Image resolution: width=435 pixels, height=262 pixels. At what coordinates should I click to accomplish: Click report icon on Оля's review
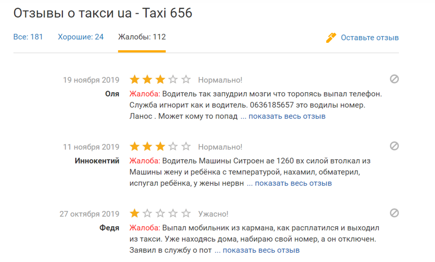click(x=394, y=79)
